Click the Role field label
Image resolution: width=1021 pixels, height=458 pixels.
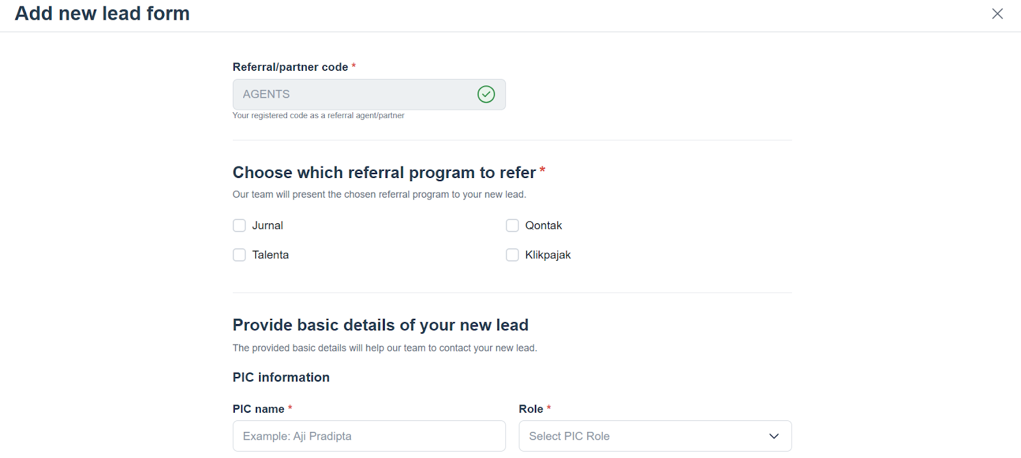tap(531, 409)
